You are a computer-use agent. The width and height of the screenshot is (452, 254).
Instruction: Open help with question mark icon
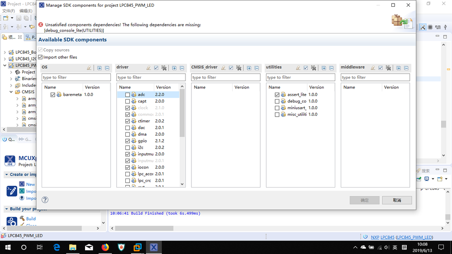(45, 200)
